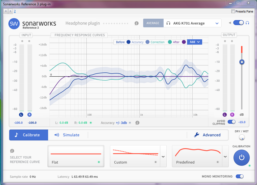The height and width of the screenshot is (185, 257).
Task: Select the Custom reference curve
Action: pyautogui.click(x=135, y=156)
